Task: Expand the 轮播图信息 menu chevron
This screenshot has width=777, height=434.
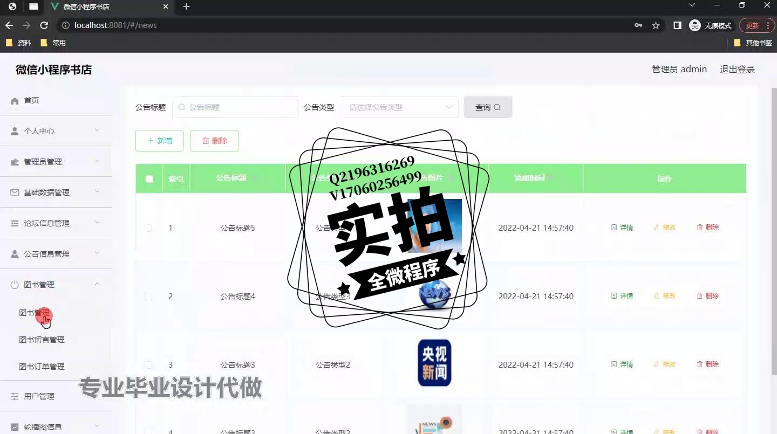Action: tap(97, 426)
